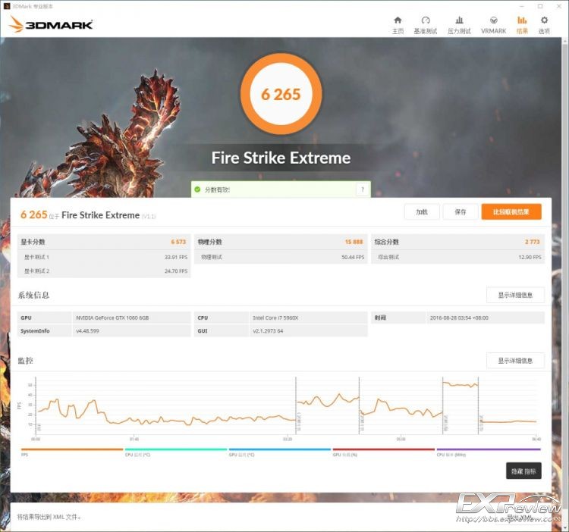The width and height of the screenshot is (569, 532).
Task: Select the 33.91 FPS result
Action: [x=176, y=257]
